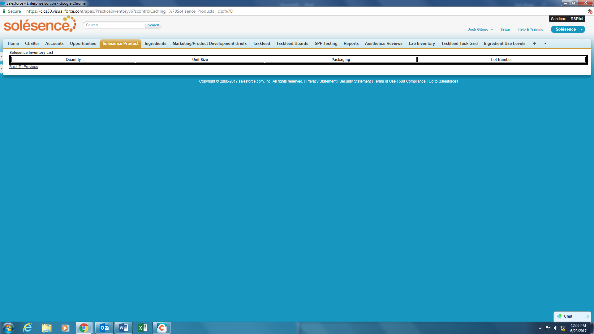Screen dimensions: 594x334
Task: Click the add-tab plus icon
Action: pyautogui.click(x=534, y=43)
